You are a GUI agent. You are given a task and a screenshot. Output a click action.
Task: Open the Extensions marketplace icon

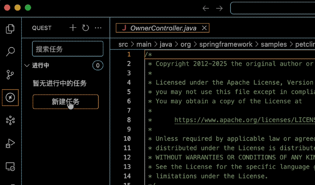(10, 120)
